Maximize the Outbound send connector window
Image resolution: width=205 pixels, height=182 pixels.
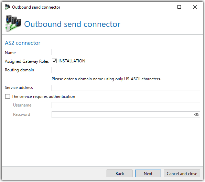180,7
